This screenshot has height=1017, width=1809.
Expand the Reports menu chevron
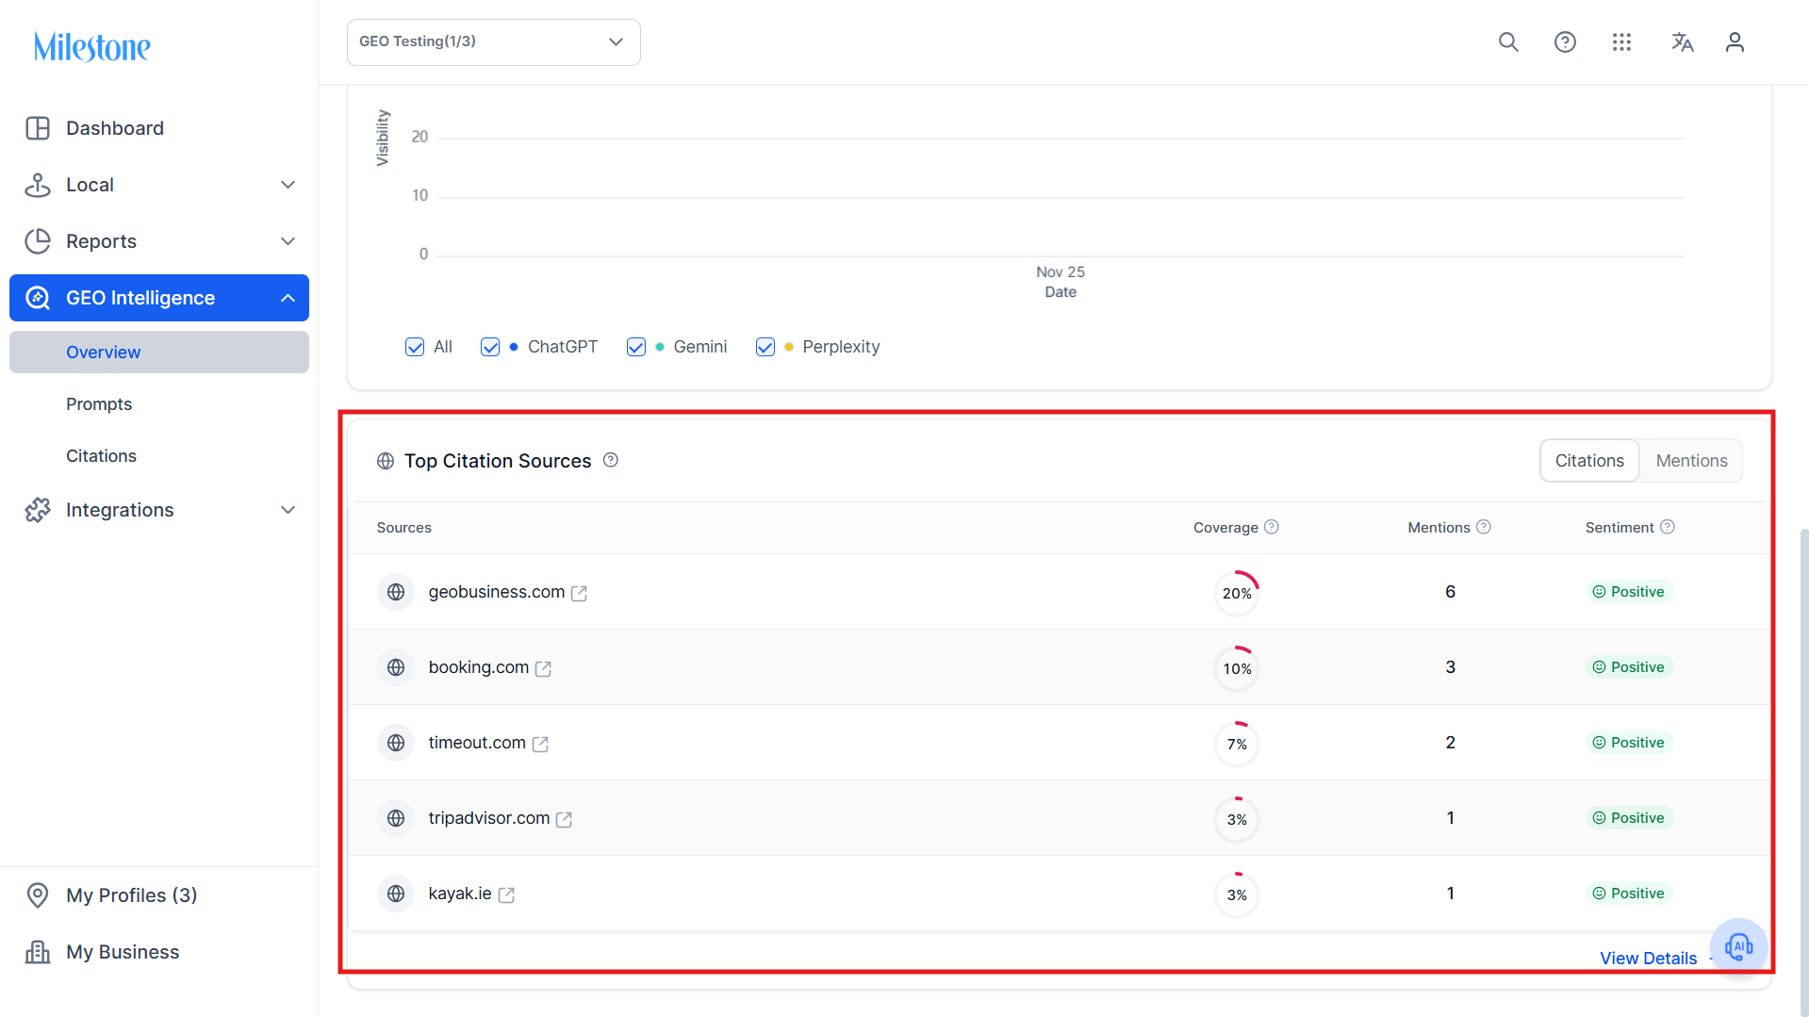(288, 241)
